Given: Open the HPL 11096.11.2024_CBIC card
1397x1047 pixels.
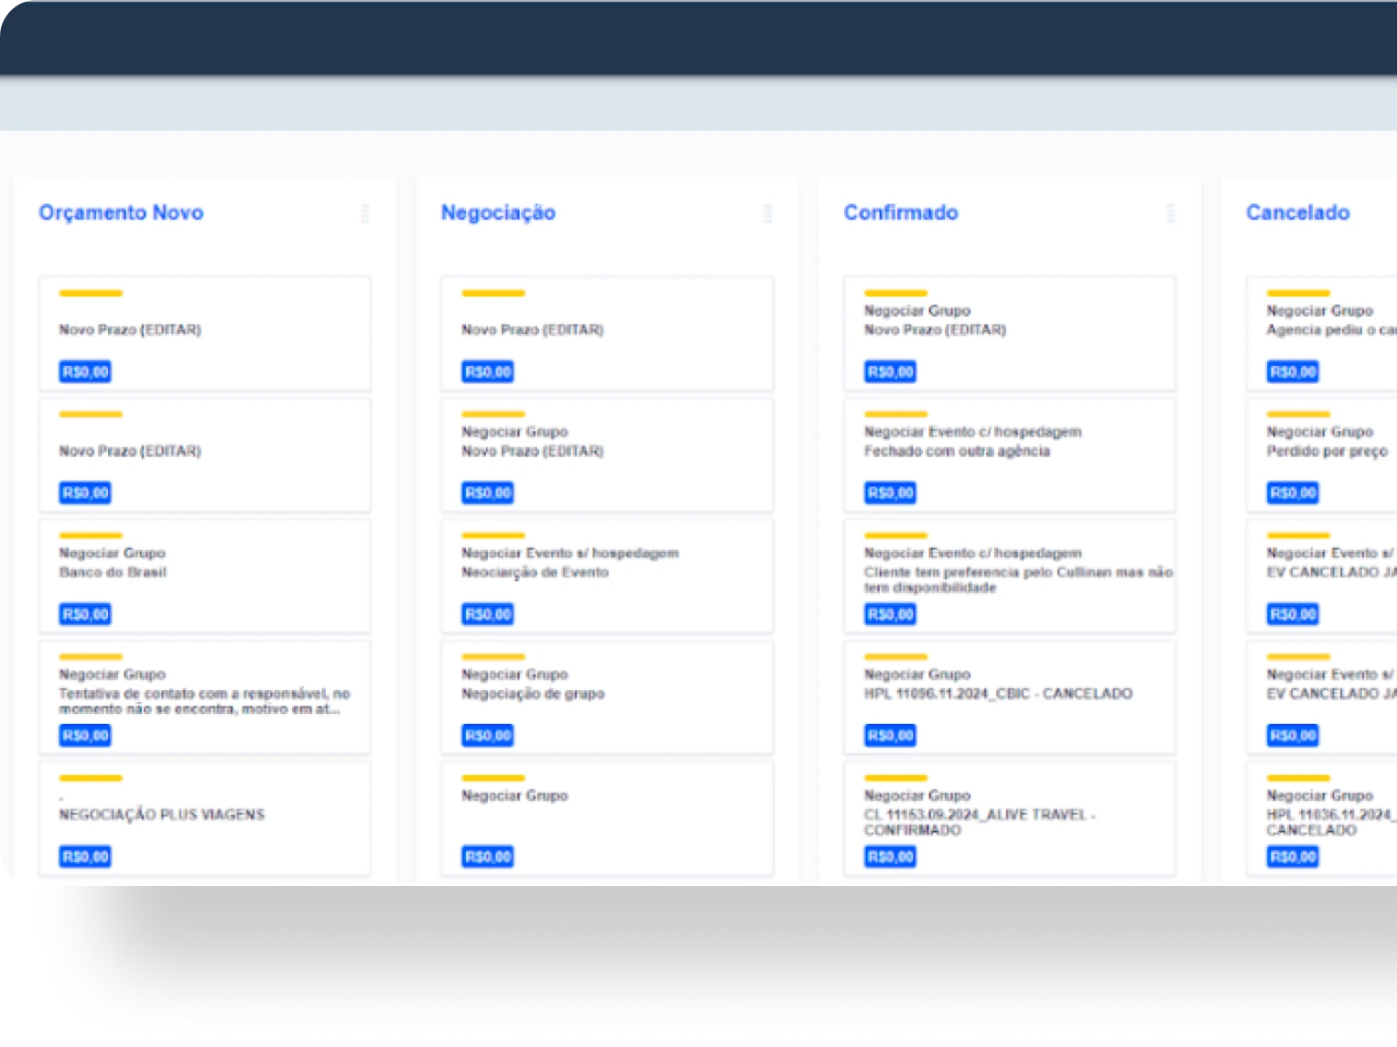Looking at the screenshot, I should [x=1009, y=695].
